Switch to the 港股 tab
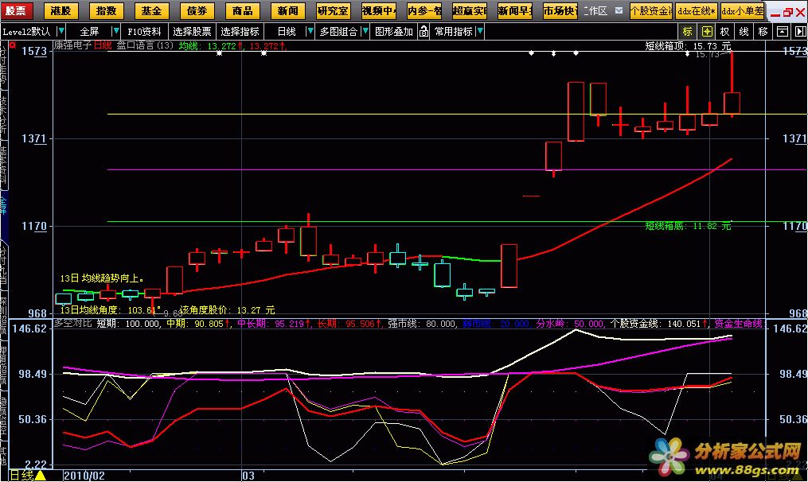The image size is (808, 482). (61, 10)
